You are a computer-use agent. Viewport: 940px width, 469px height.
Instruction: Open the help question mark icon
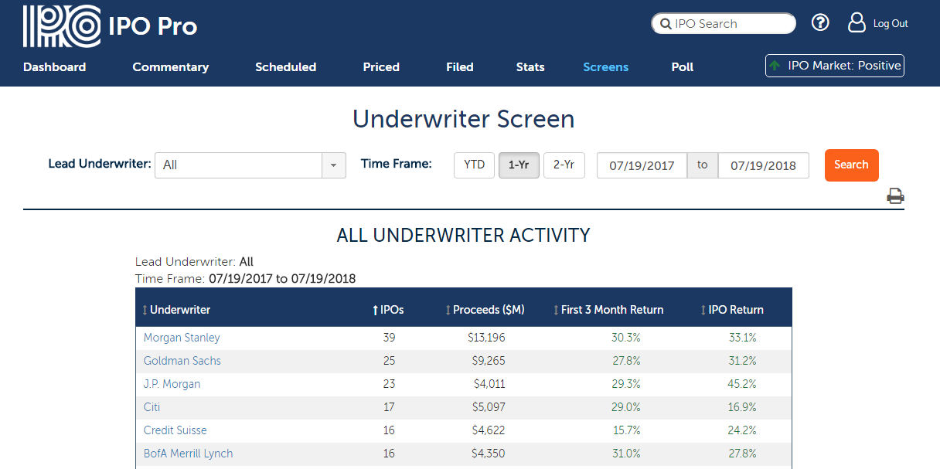pos(820,23)
